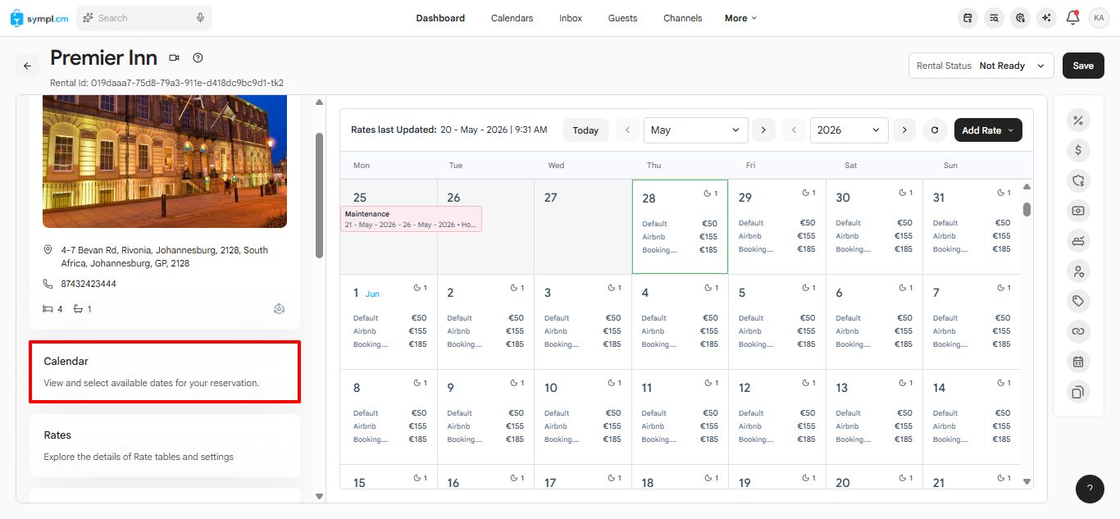This screenshot has width=1120, height=519.
Task: Click the Save button
Action: coord(1083,66)
